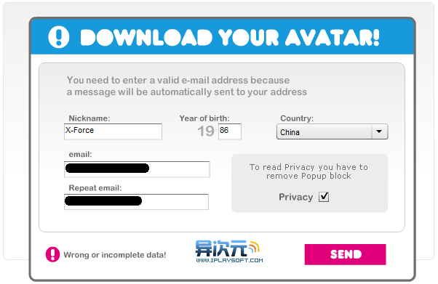The width and height of the screenshot is (438, 284).
Task: Click the www.iplaysoft.com link text
Action: [229, 260]
